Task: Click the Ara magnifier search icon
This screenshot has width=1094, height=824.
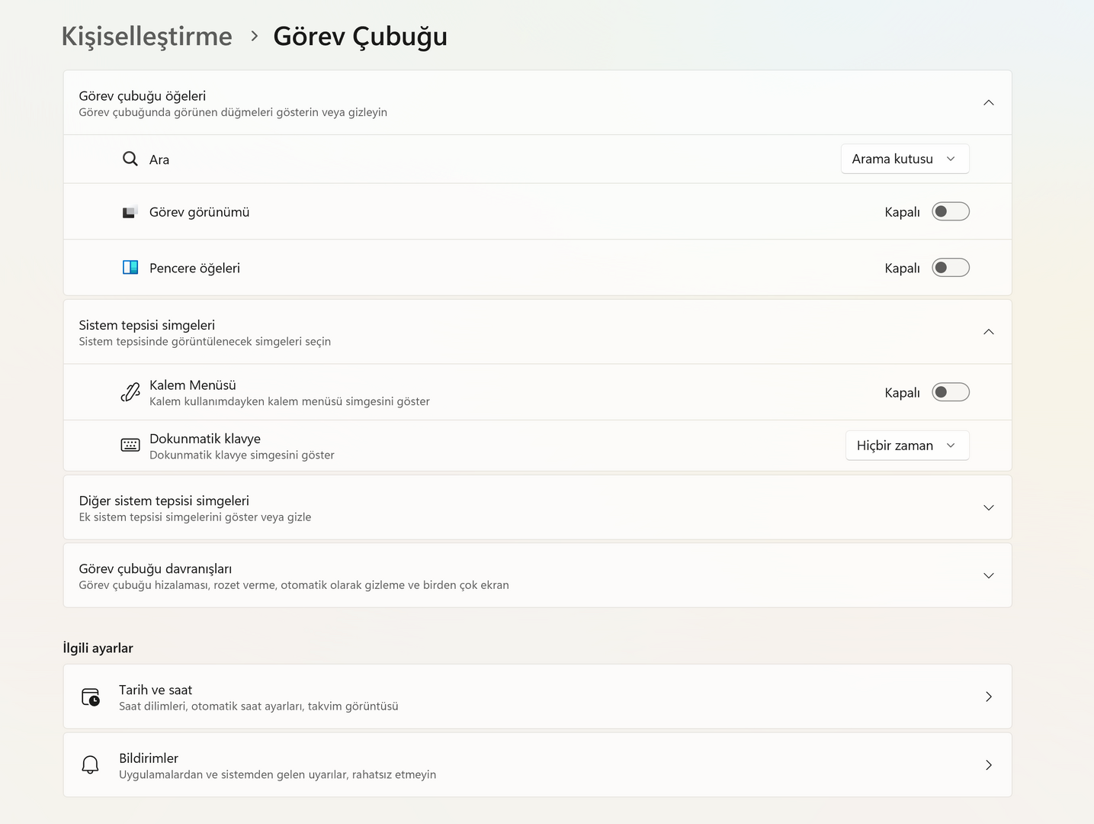Action: click(x=130, y=159)
